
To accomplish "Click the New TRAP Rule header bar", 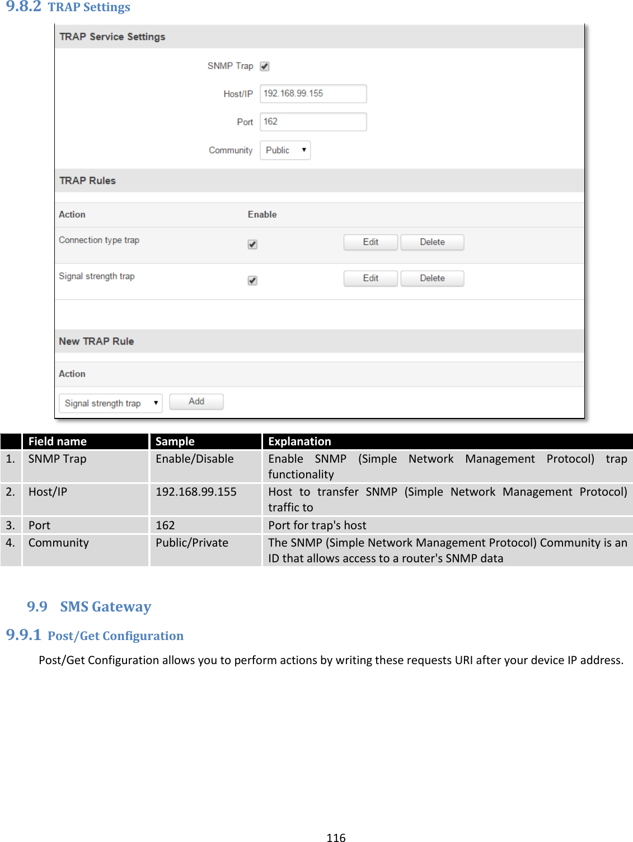I will pyautogui.click(x=96, y=341).
